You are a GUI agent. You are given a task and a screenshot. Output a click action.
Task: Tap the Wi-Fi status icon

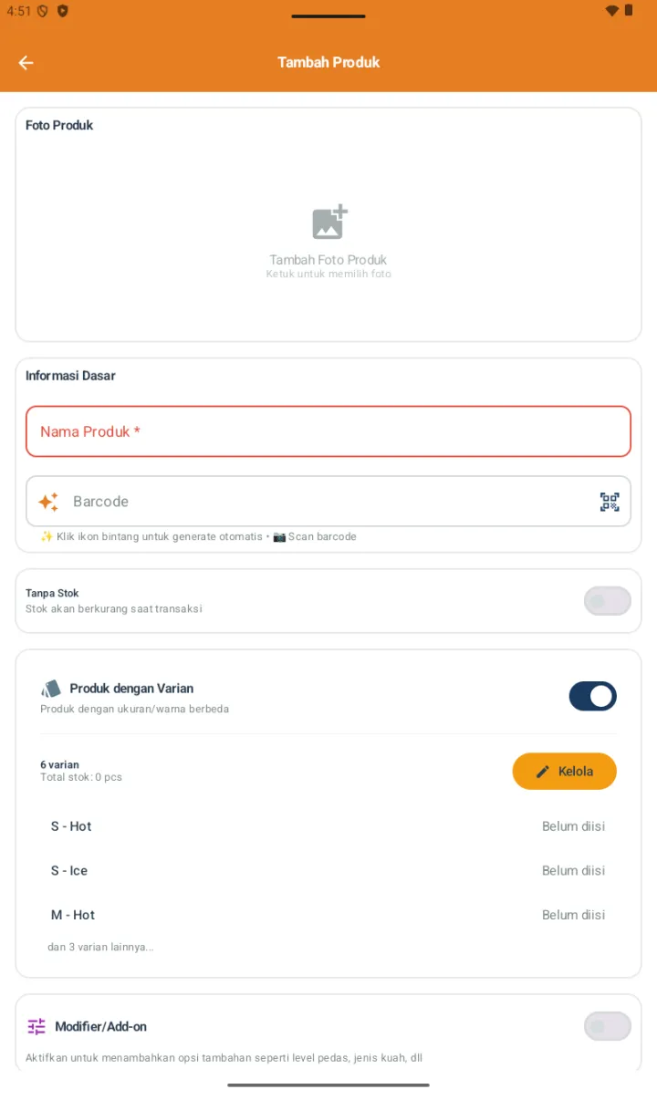click(x=611, y=11)
